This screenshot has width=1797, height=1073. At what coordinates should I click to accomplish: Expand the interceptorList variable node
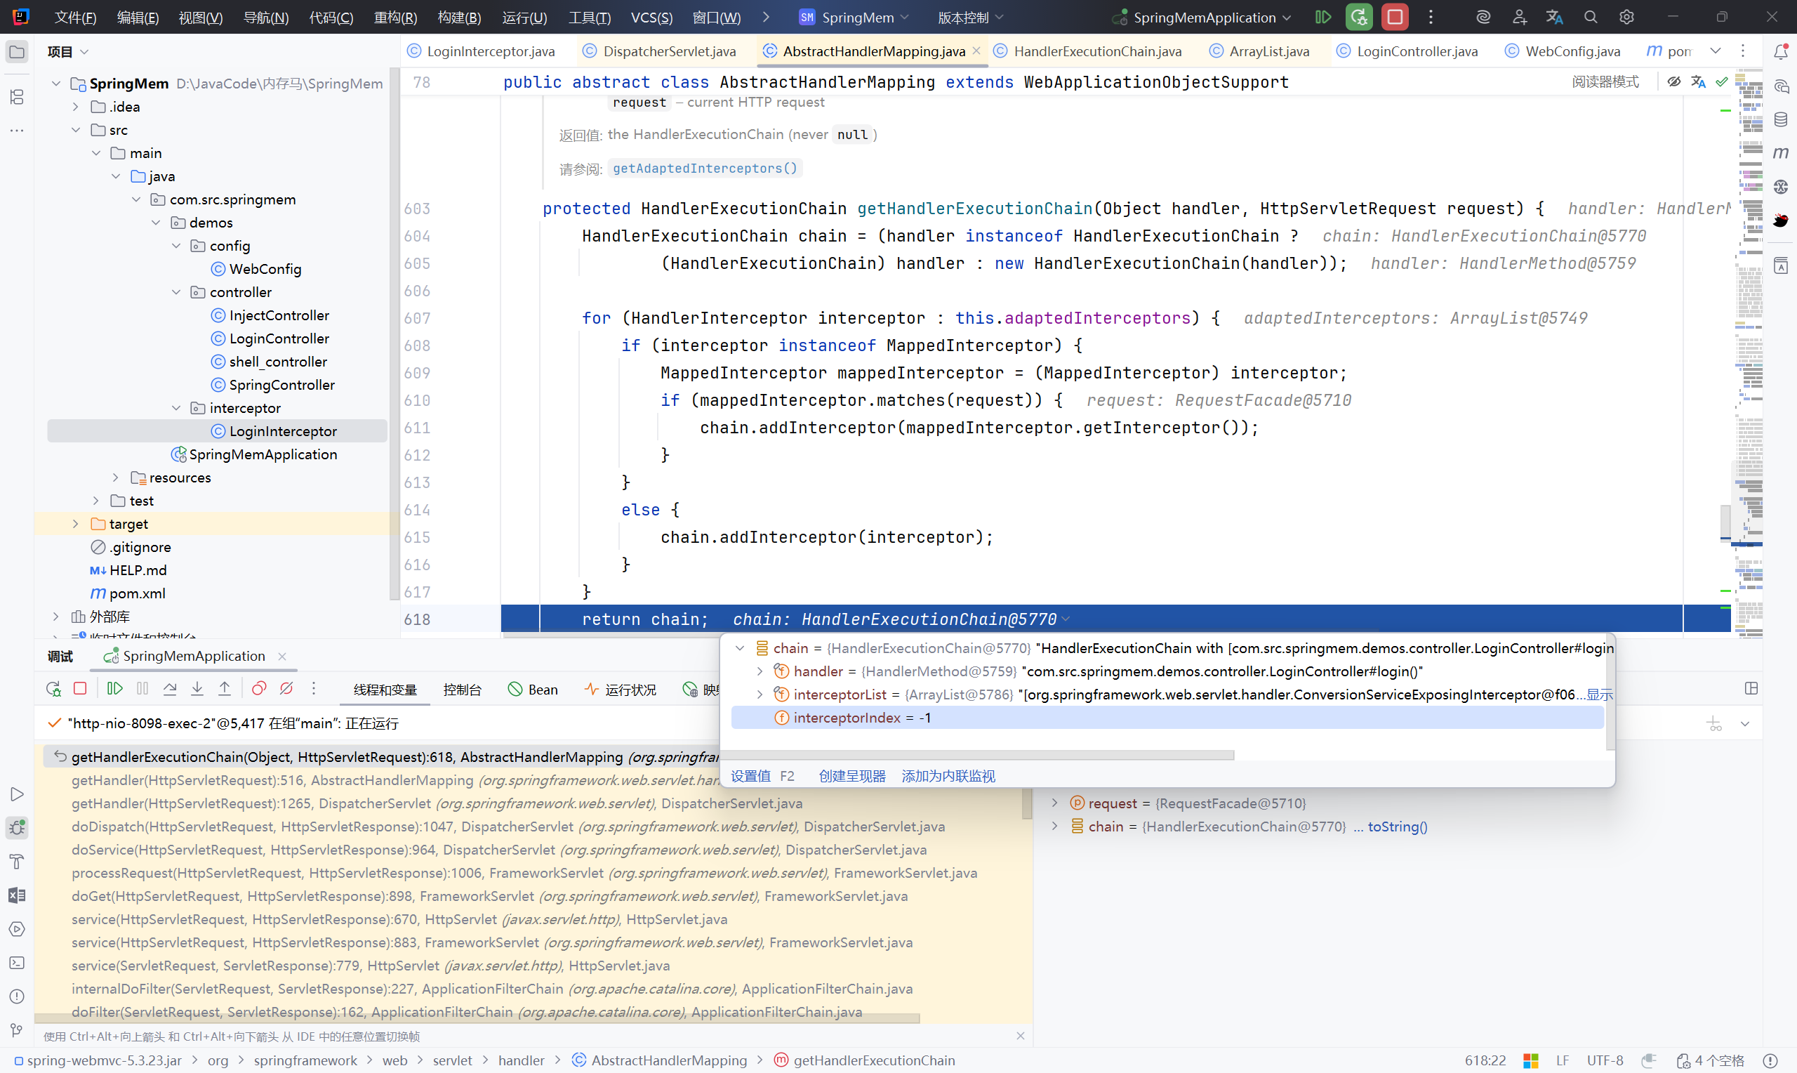[x=760, y=694]
